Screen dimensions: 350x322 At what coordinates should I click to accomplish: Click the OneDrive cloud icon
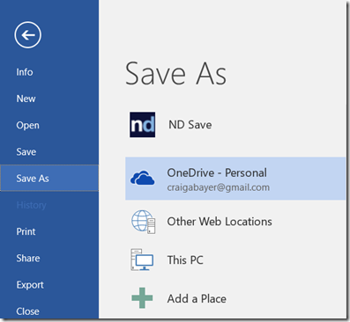click(x=143, y=178)
